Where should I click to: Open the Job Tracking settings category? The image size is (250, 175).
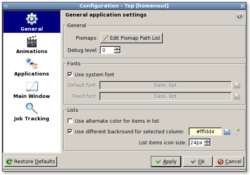(32, 112)
